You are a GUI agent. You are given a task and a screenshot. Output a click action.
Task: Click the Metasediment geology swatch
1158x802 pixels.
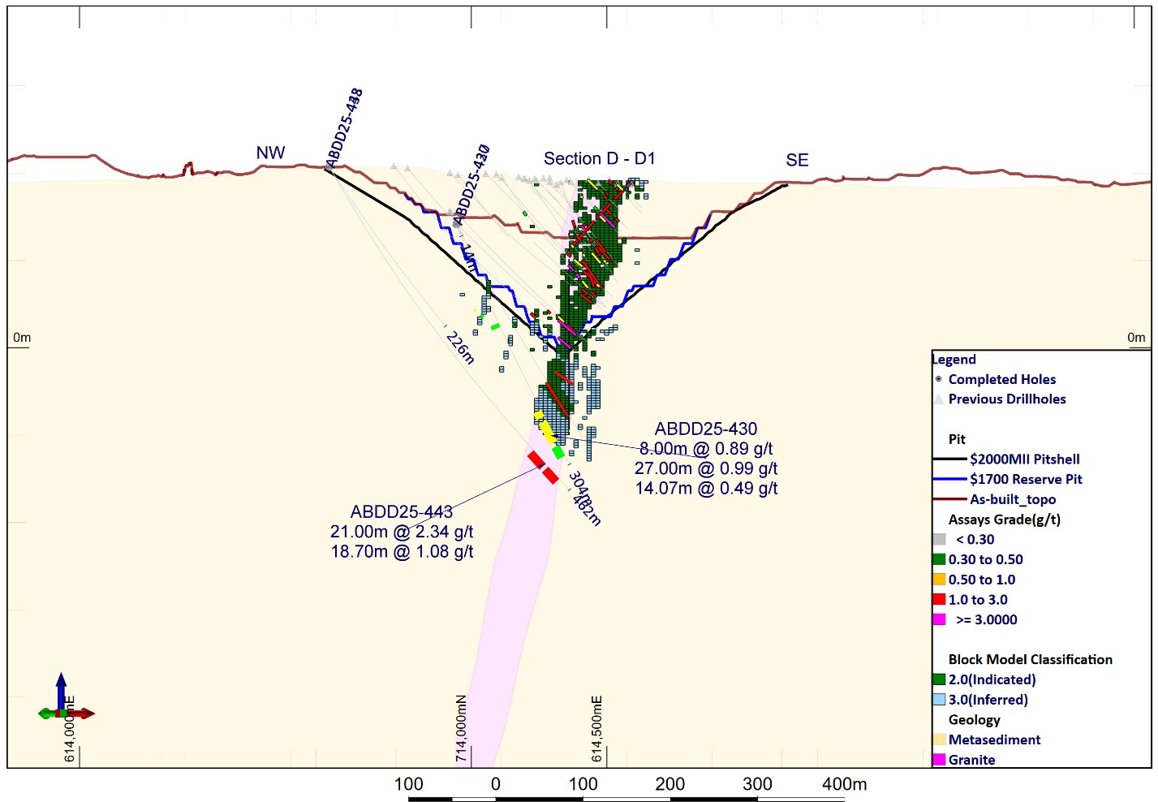[x=939, y=739]
